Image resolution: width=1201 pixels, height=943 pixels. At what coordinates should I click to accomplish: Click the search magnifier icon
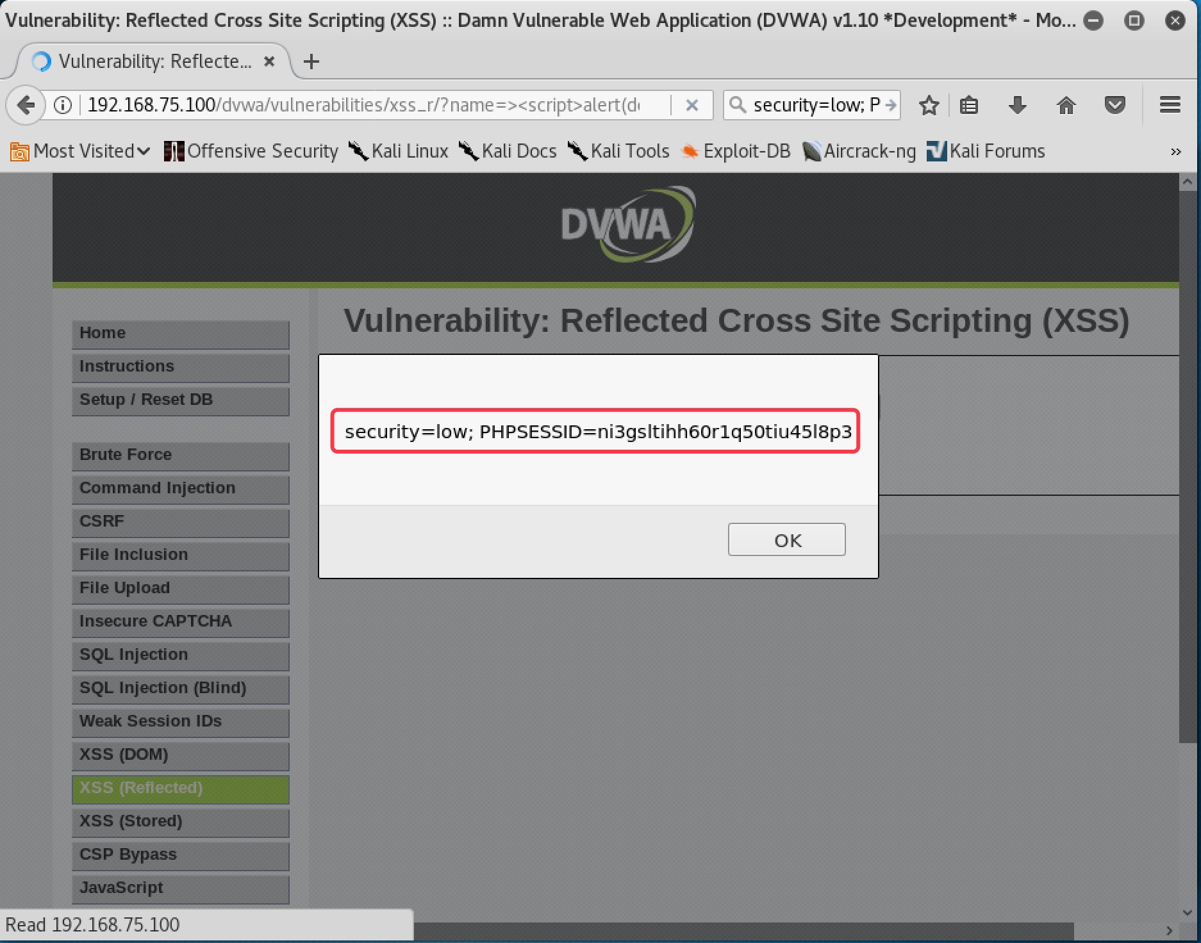pyautogui.click(x=738, y=104)
